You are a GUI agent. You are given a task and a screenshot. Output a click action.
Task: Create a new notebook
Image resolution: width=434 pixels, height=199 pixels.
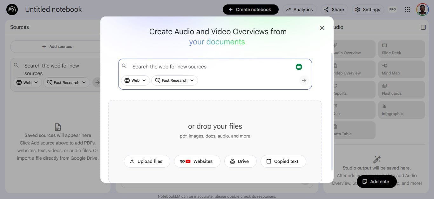pyautogui.click(x=250, y=9)
